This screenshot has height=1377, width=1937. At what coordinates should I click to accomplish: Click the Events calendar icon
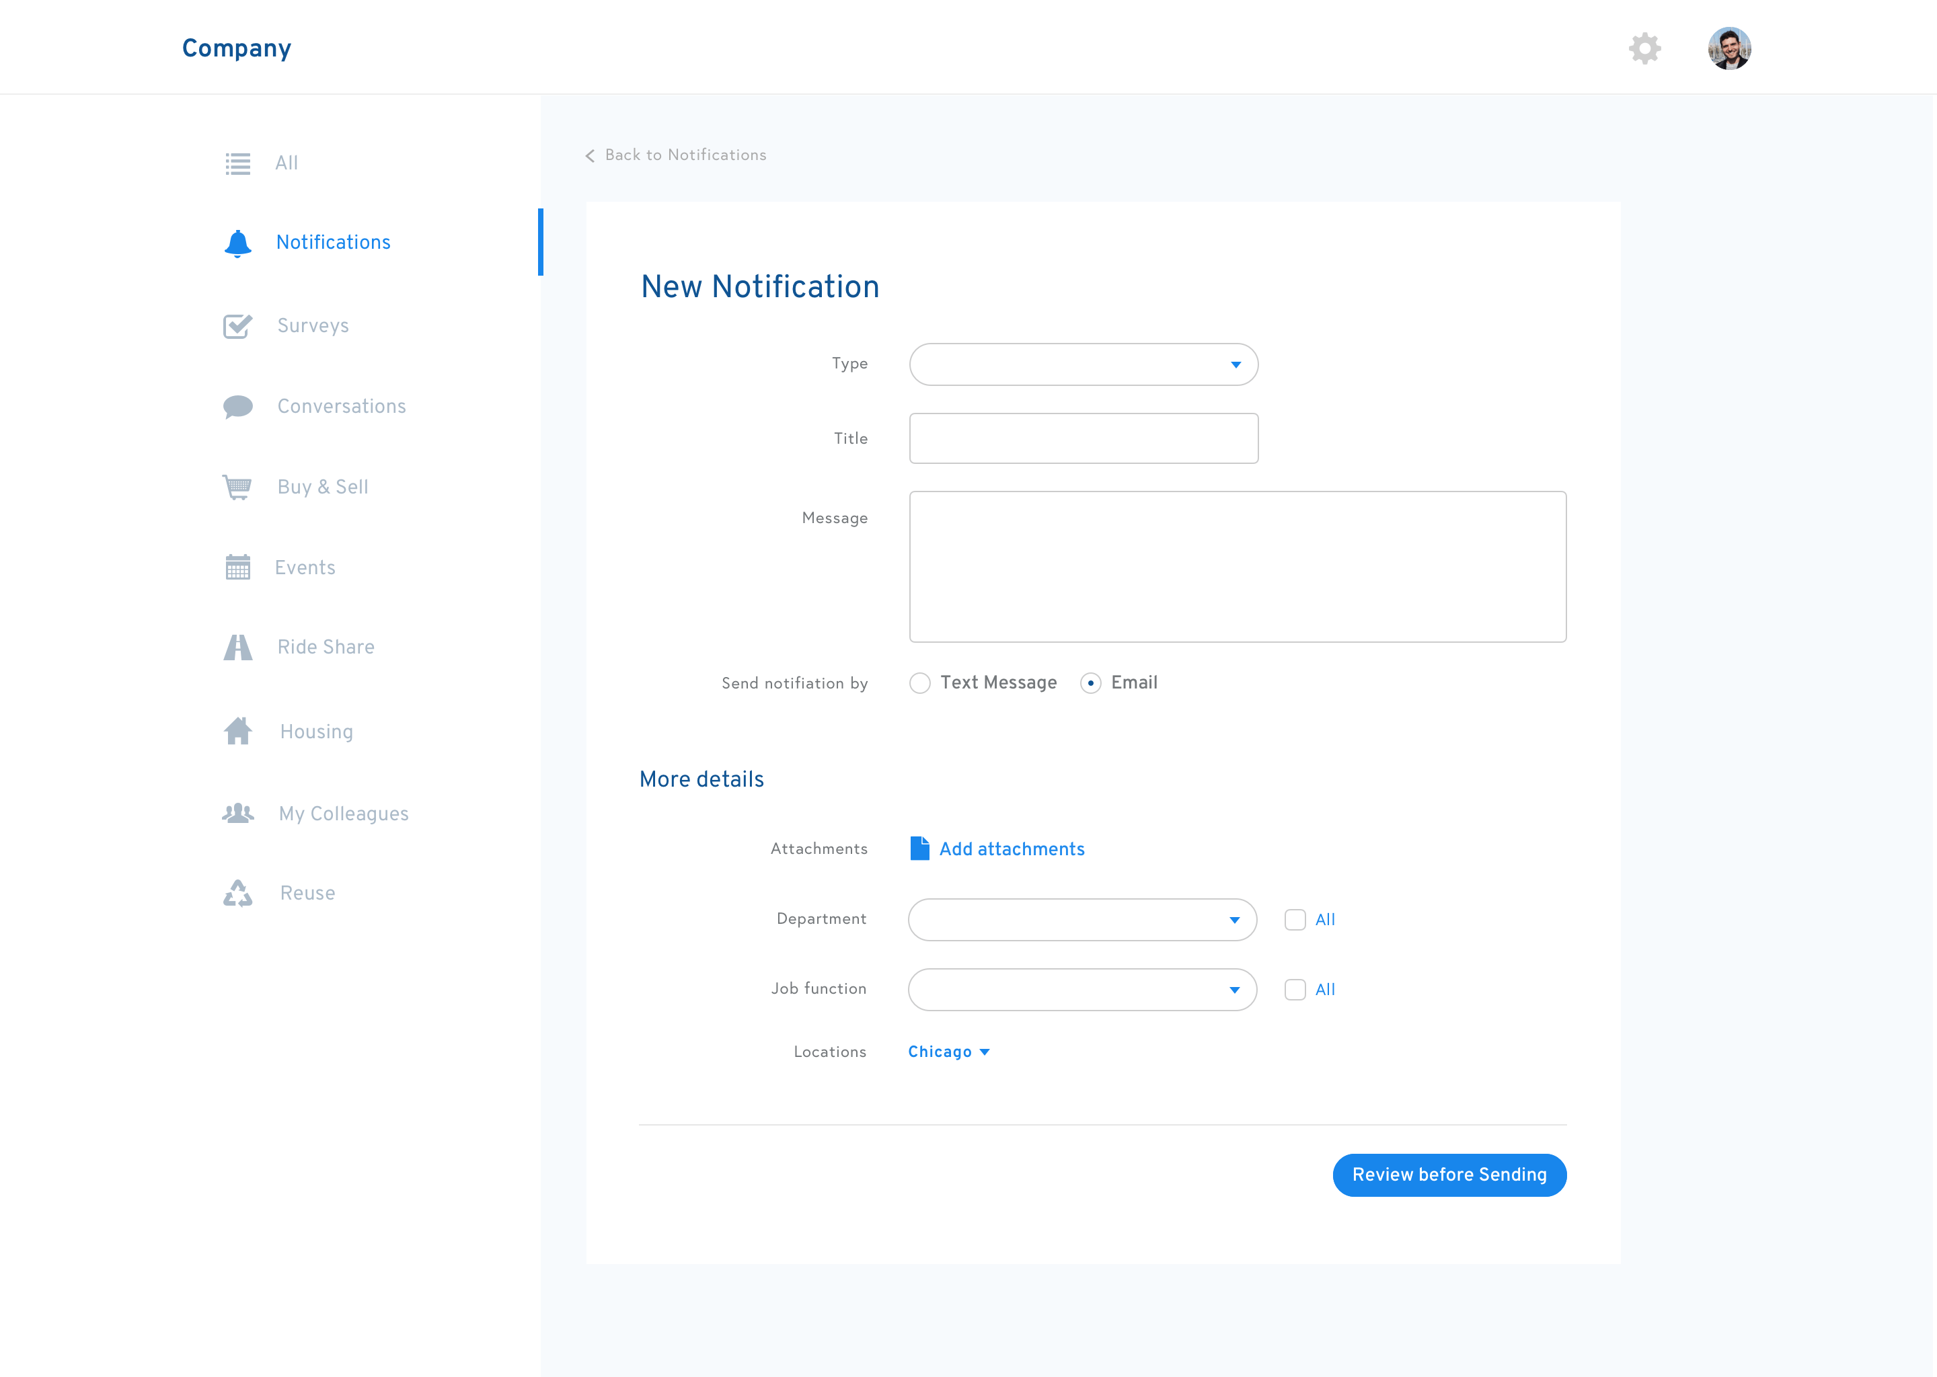click(237, 567)
